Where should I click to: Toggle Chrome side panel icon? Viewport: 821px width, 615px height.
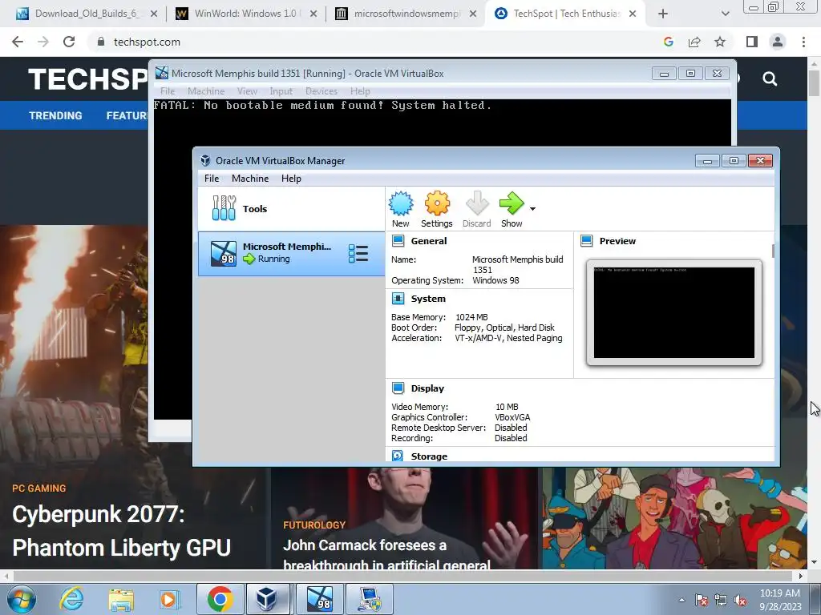click(x=752, y=42)
